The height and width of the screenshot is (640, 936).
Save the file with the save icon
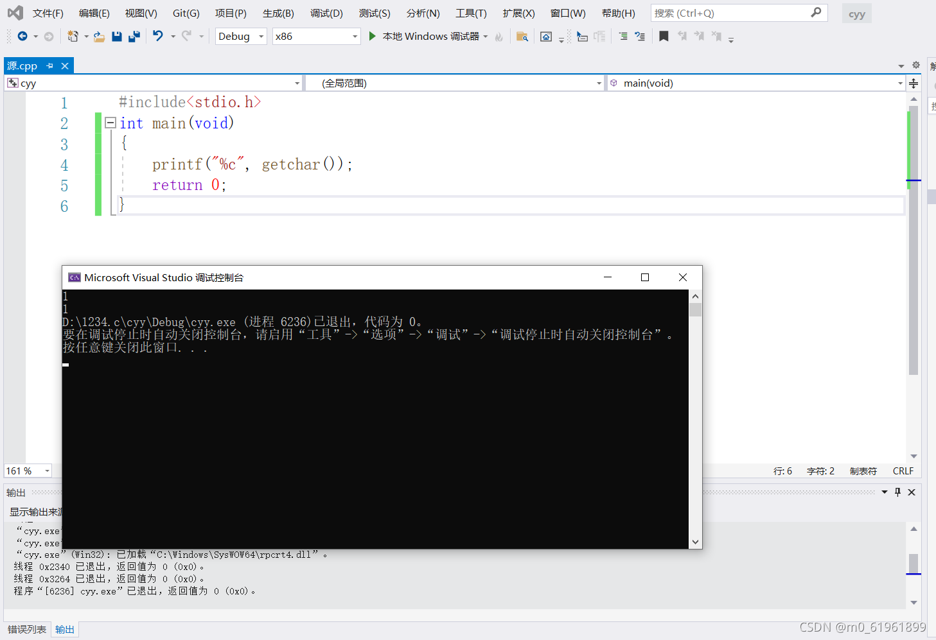pyautogui.click(x=116, y=37)
